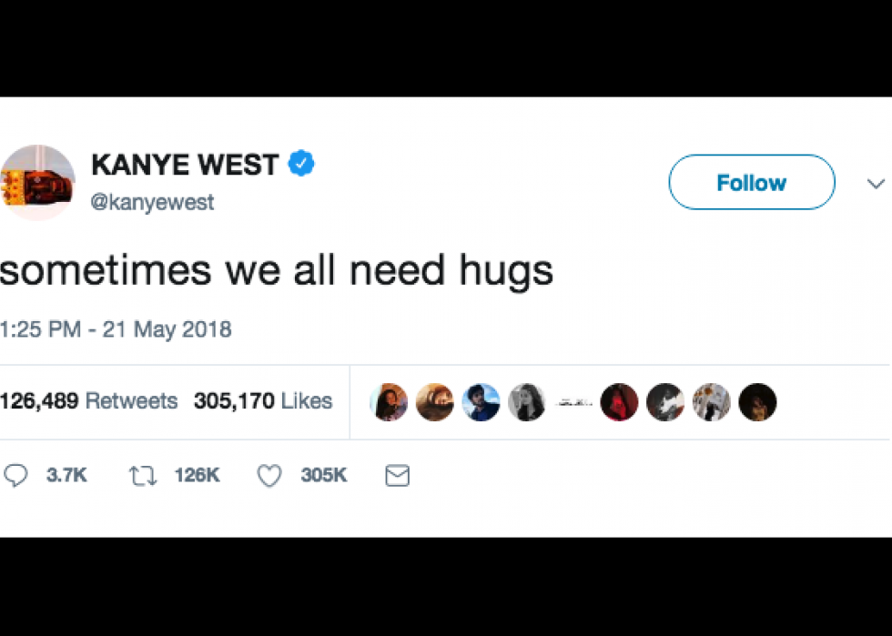Viewport: 892px width, 636px height.
Task: Send via the envelope direct message icon
Action: point(397,476)
